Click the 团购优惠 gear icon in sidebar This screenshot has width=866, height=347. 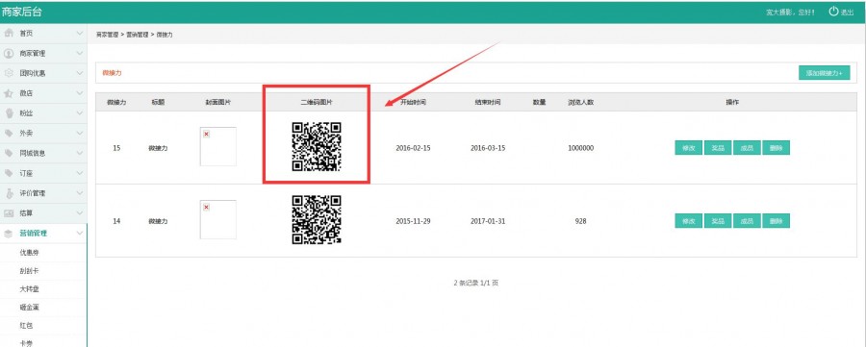pyautogui.click(x=9, y=73)
